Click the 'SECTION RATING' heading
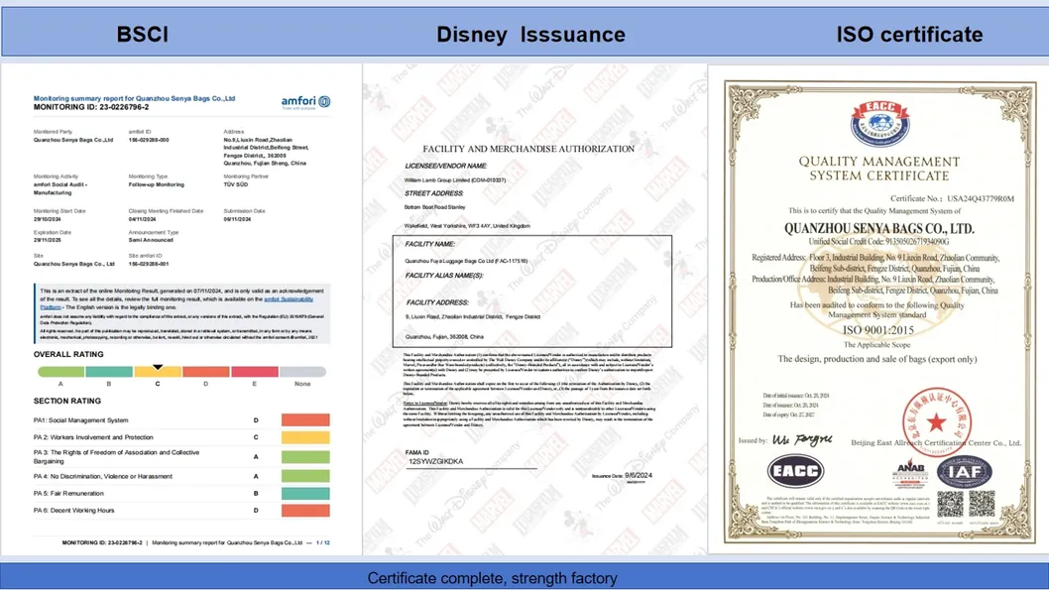1049x590 pixels. [67, 401]
